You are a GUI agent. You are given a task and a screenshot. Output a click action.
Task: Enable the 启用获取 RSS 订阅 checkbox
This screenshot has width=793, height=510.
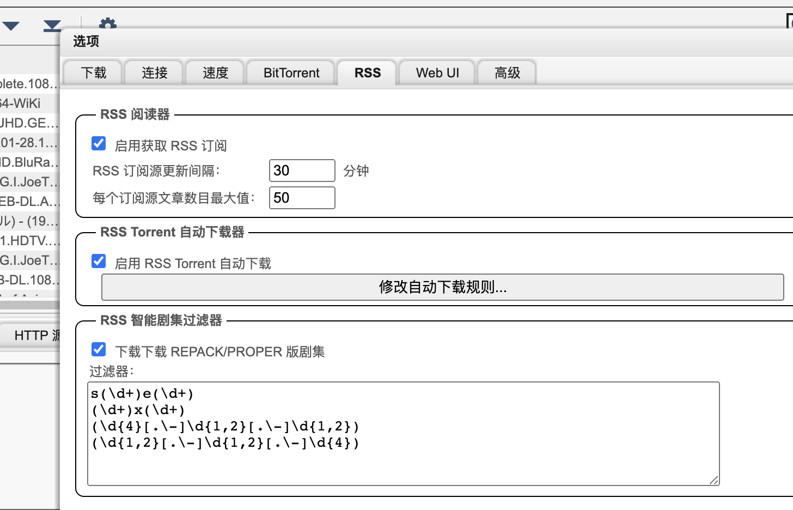99,143
